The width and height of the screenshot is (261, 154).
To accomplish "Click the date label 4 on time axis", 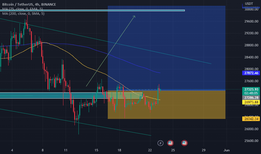I will (x=12, y=150).
